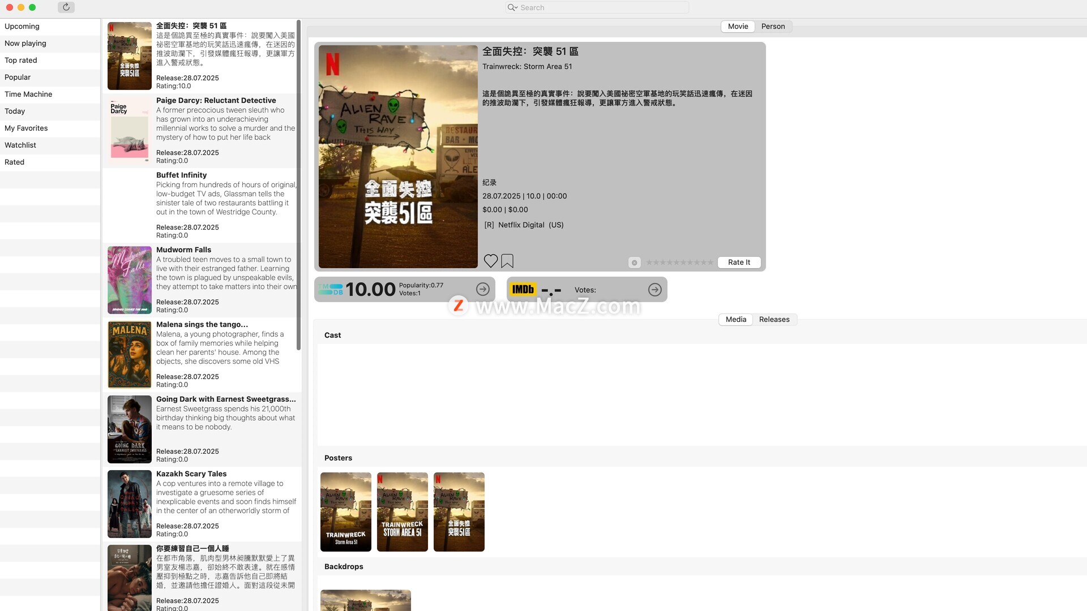Click the Backdrops section header
The width and height of the screenshot is (1087, 611).
click(x=344, y=567)
